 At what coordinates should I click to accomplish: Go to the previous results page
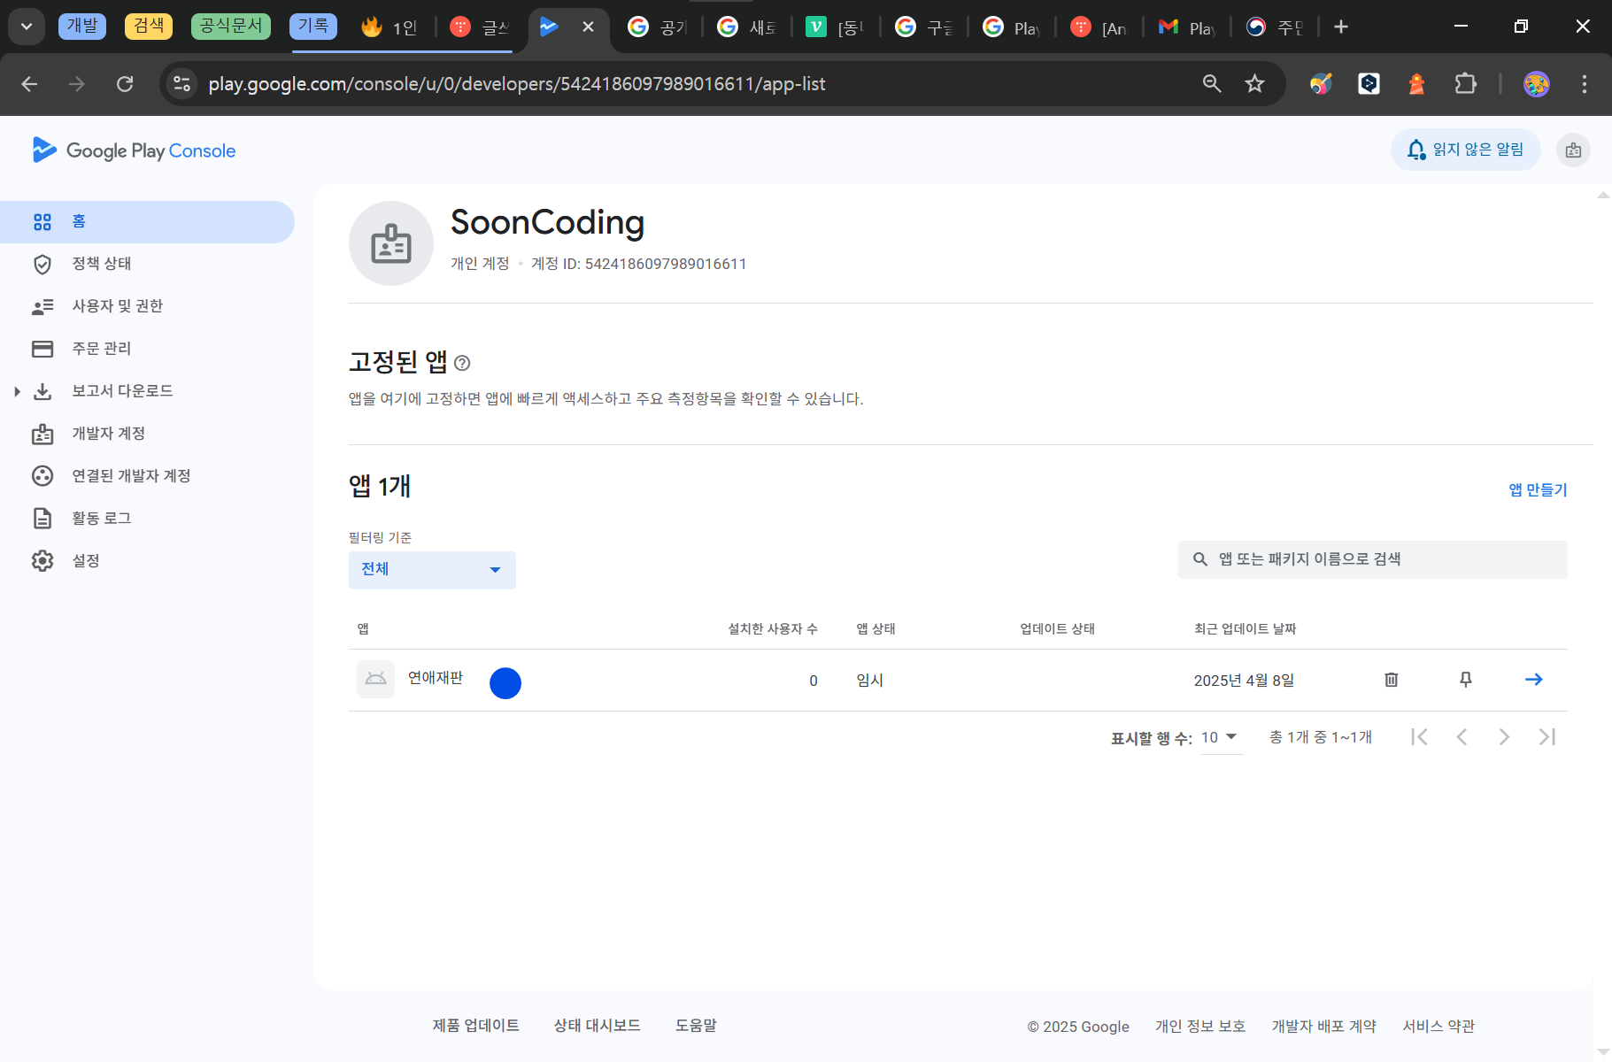pos(1462,737)
